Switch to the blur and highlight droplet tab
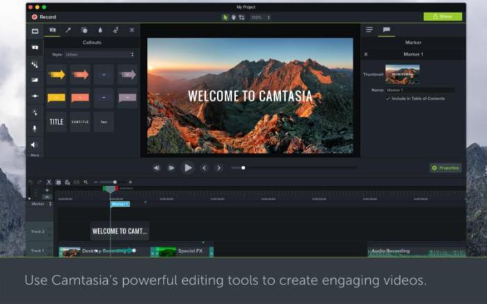Image resolution: width=487 pixels, height=304 pixels. (100, 31)
